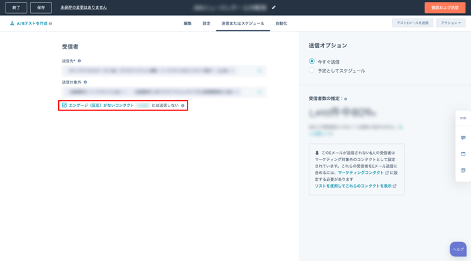Open info tooltip next to 送信対象外
The height and width of the screenshot is (261, 471).
pyautogui.click(x=86, y=82)
